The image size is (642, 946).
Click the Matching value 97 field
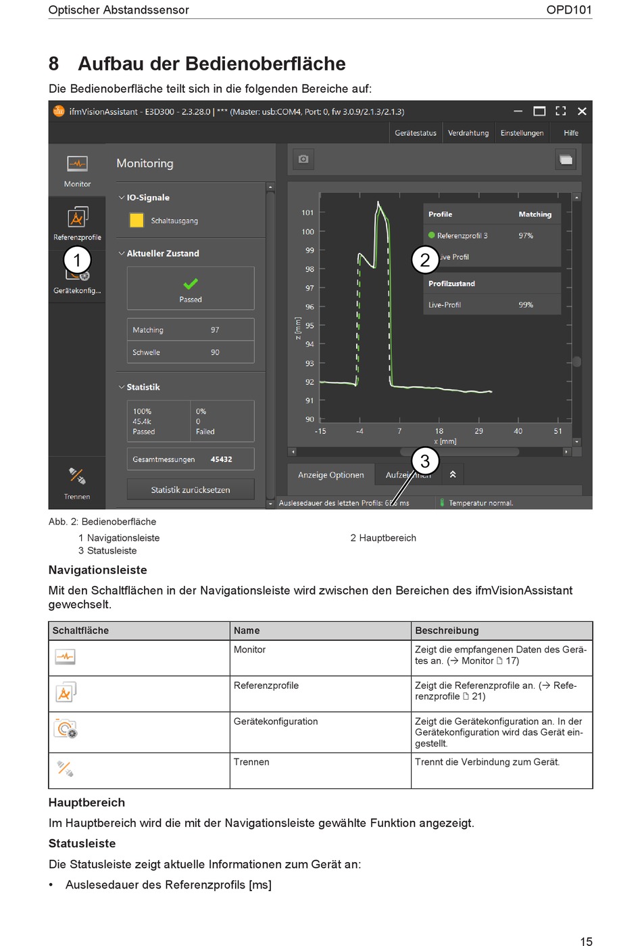click(191, 330)
